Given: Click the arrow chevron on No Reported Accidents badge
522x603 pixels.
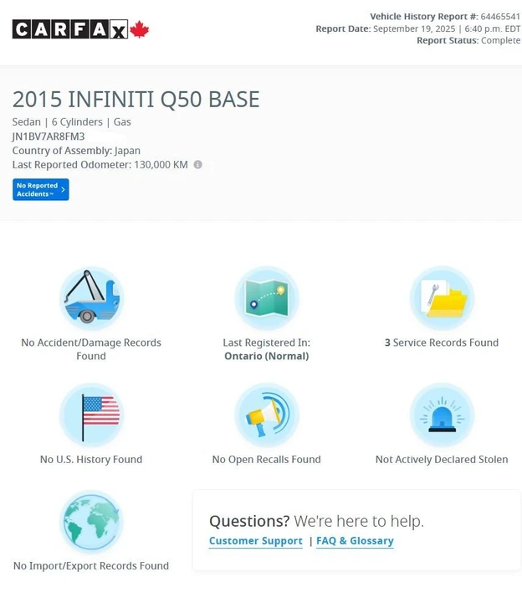Looking at the screenshot, I should (63, 189).
